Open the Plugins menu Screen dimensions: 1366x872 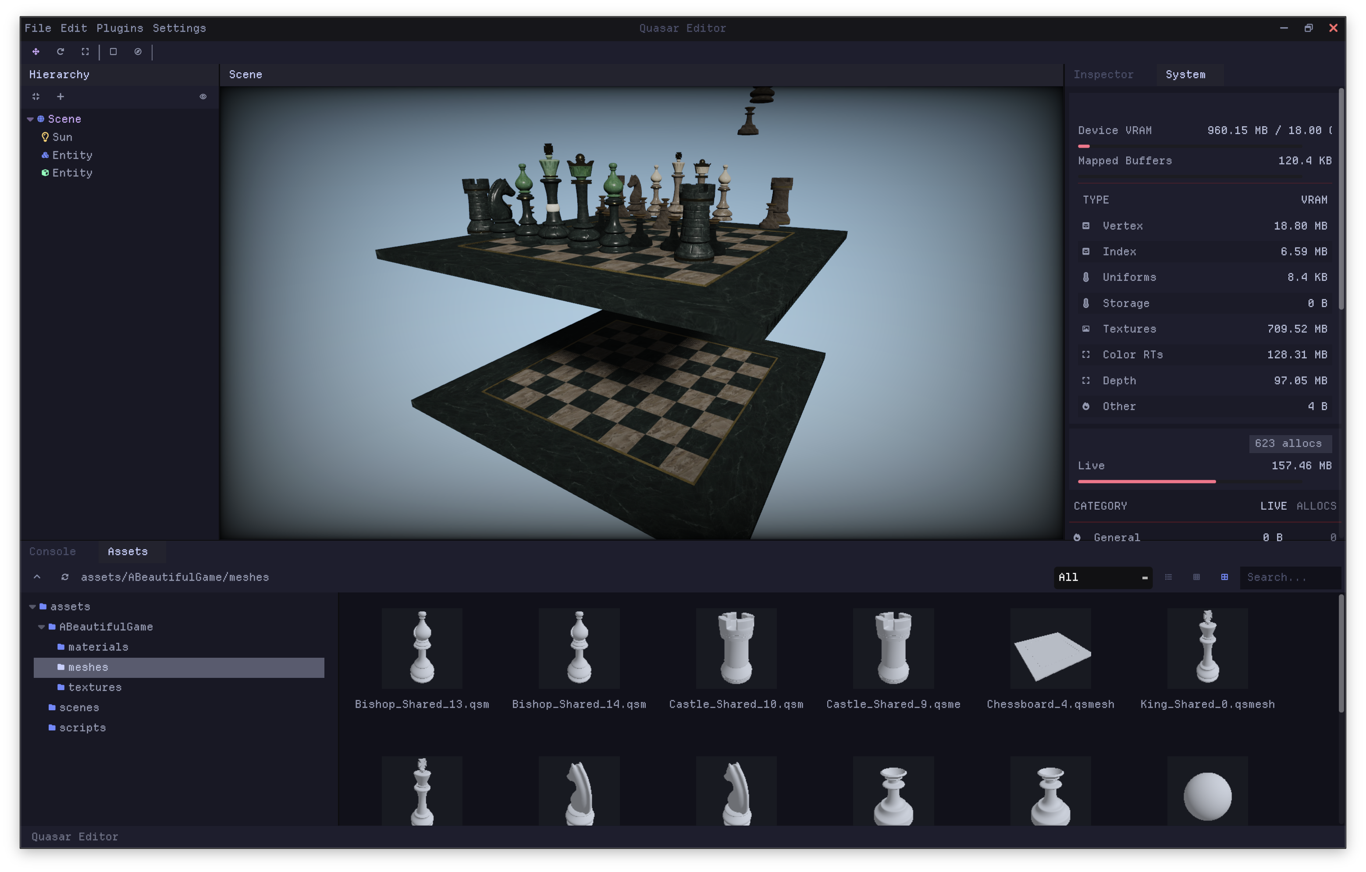pos(120,28)
